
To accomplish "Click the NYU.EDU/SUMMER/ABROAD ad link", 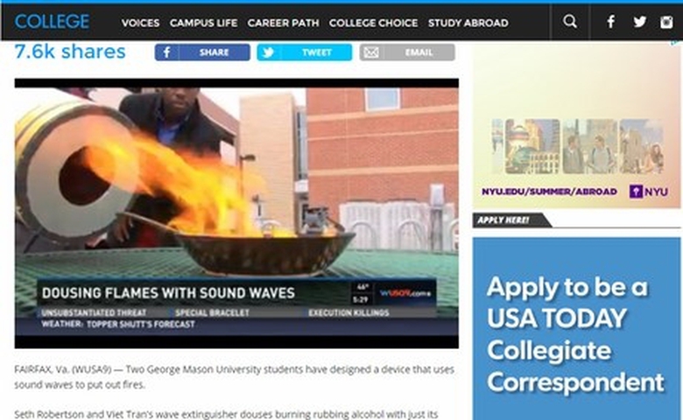I will tap(549, 192).
